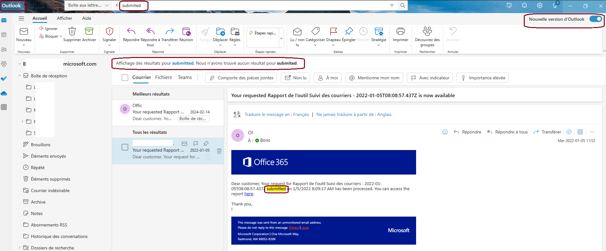This screenshot has width=606, height=251.
Task: Toggle the navigation pane hamburger button
Action: pos(21,18)
